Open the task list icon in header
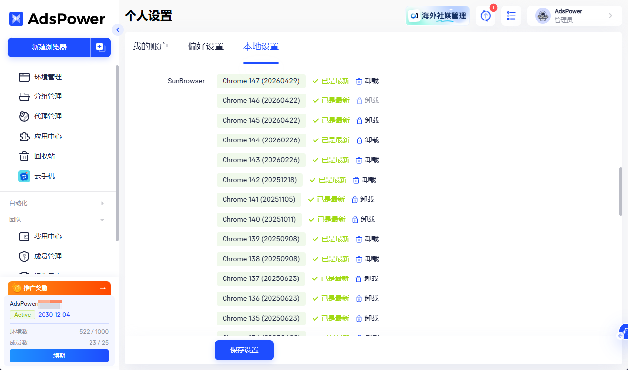Viewport: 628px width, 370px height. coord(511,16)
